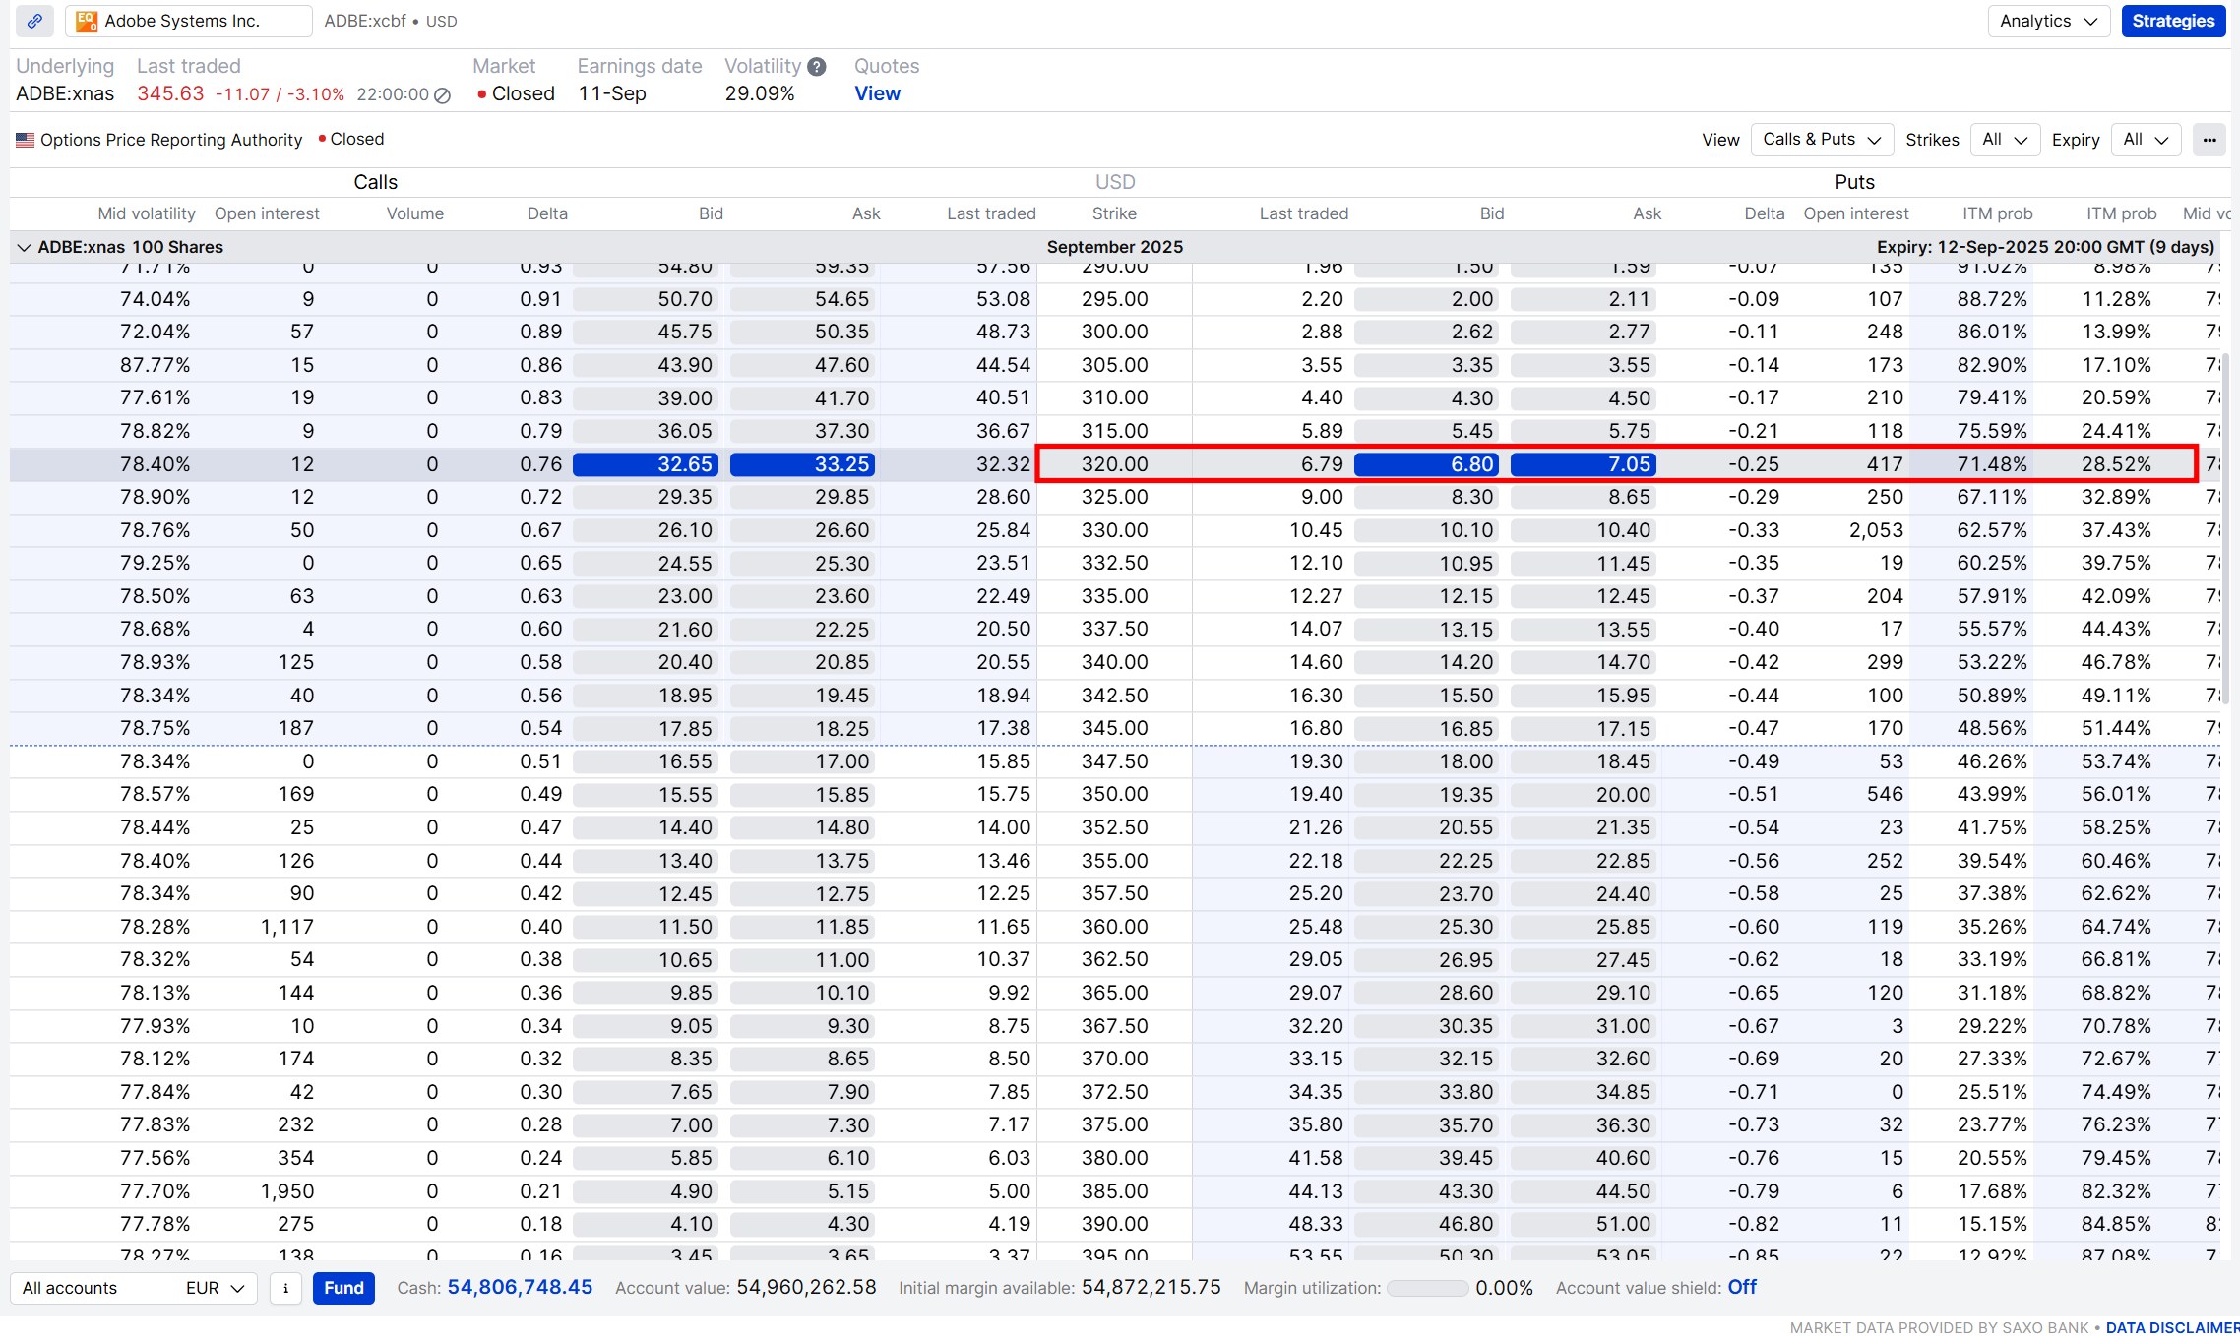2240x1336 pixels.
Task: Click the margin utilization bar
Action: (1427, 1287)
